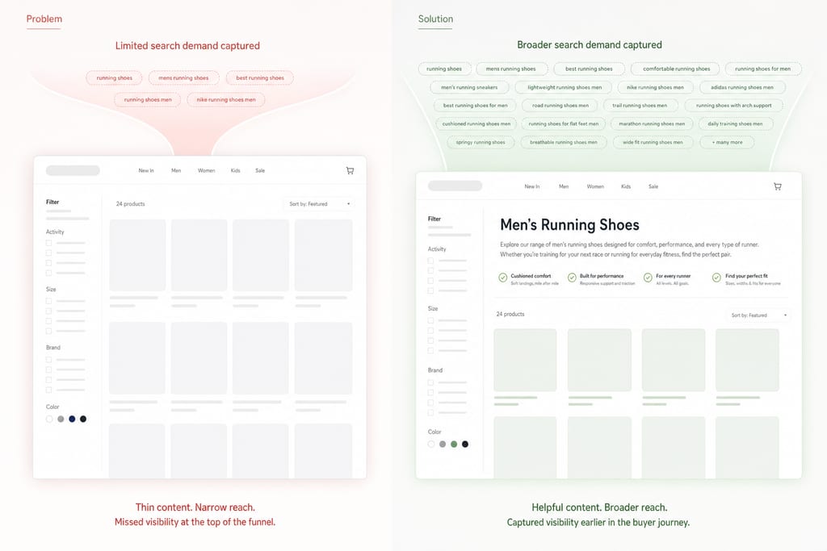Click the Problem section label

click(44, 19)
